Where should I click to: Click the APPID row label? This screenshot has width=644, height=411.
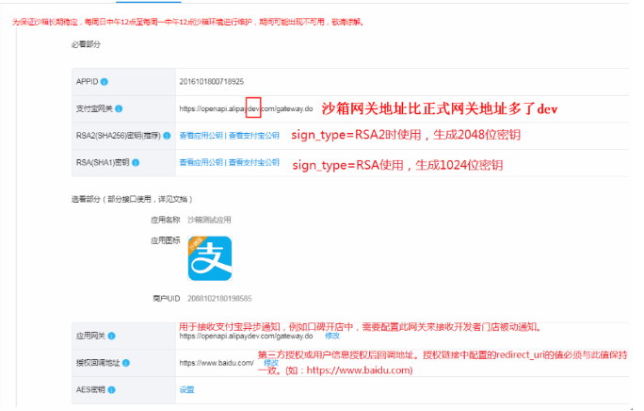tap(87, 81)
